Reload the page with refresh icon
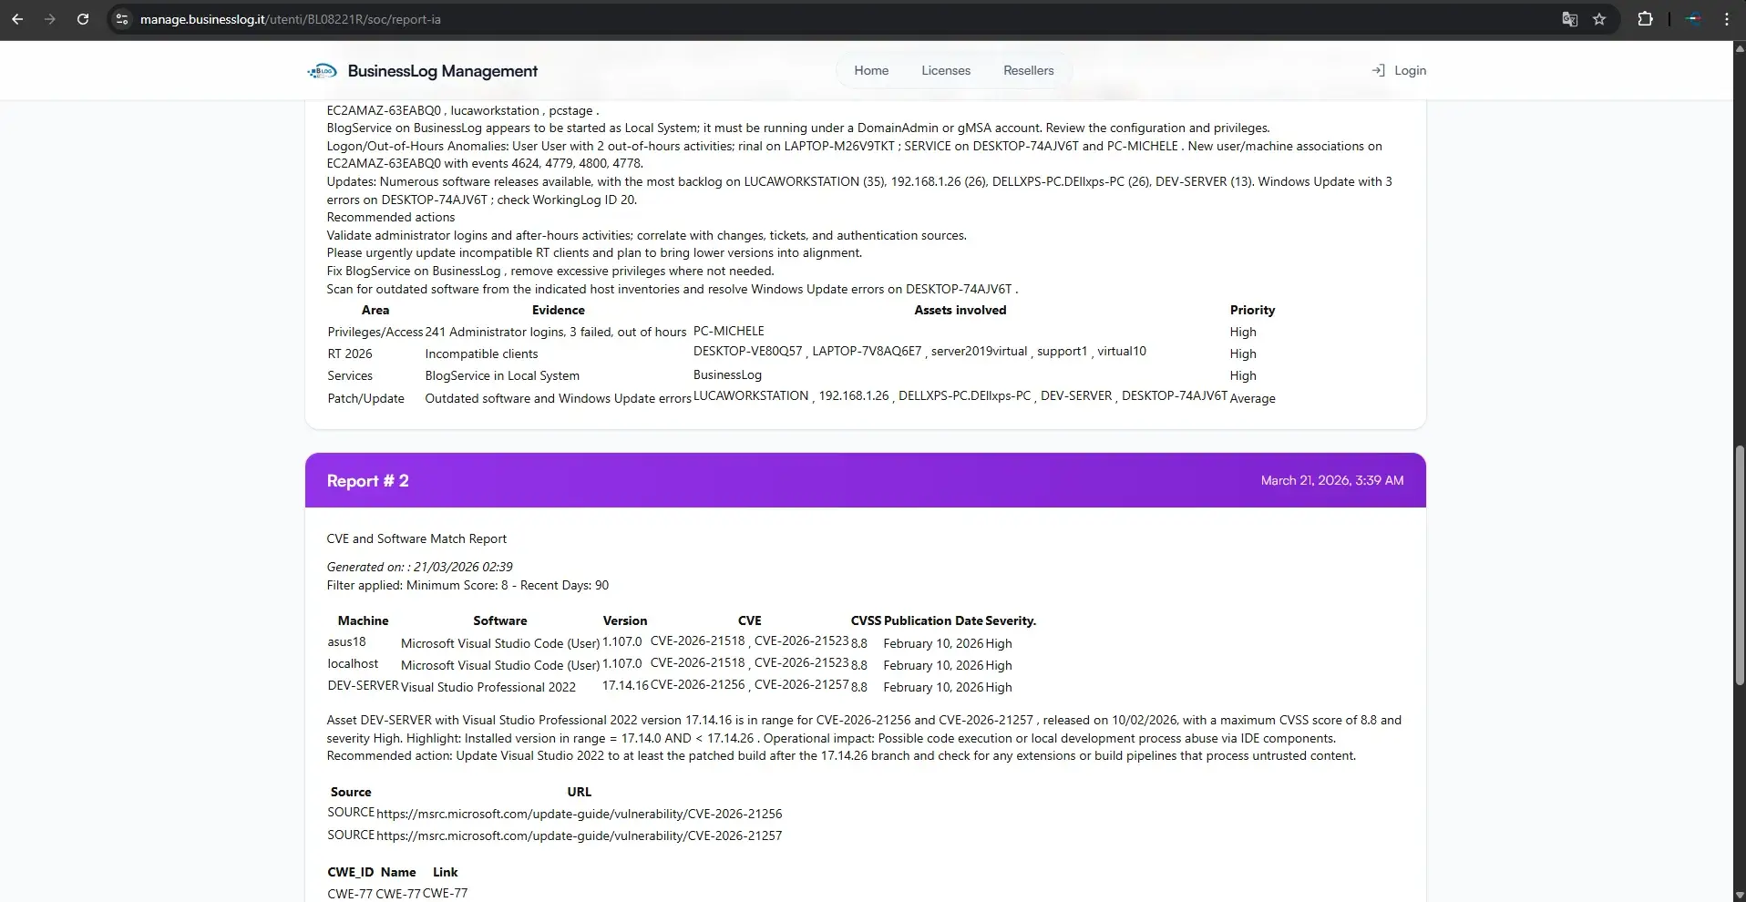This screenshot has width=1746, height=902. pyautogui.click(x=83, y=19)
